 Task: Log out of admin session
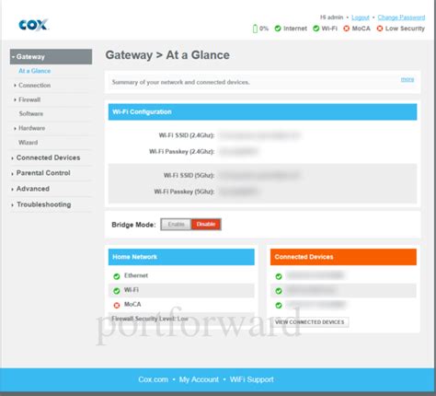361,17
